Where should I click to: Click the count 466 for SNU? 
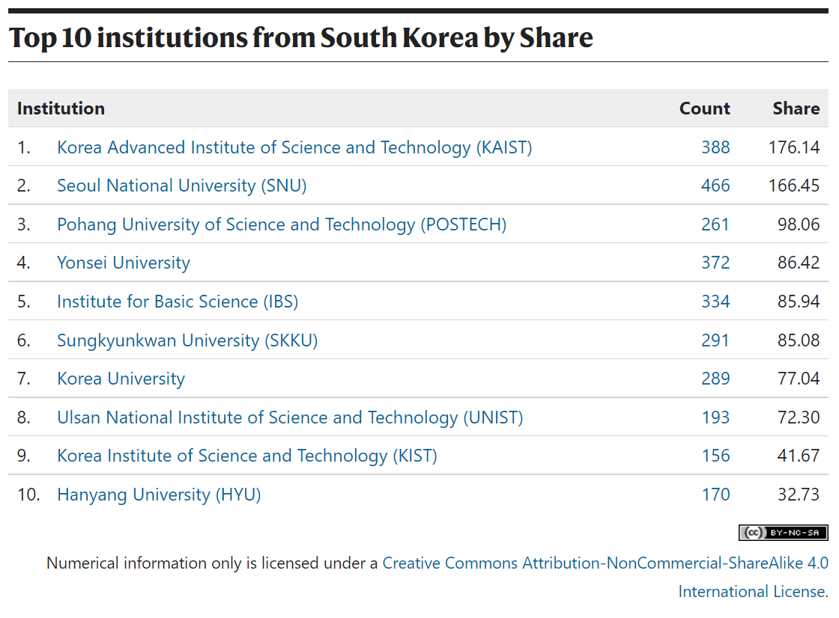pyautogui.click(x=718, y=186)
